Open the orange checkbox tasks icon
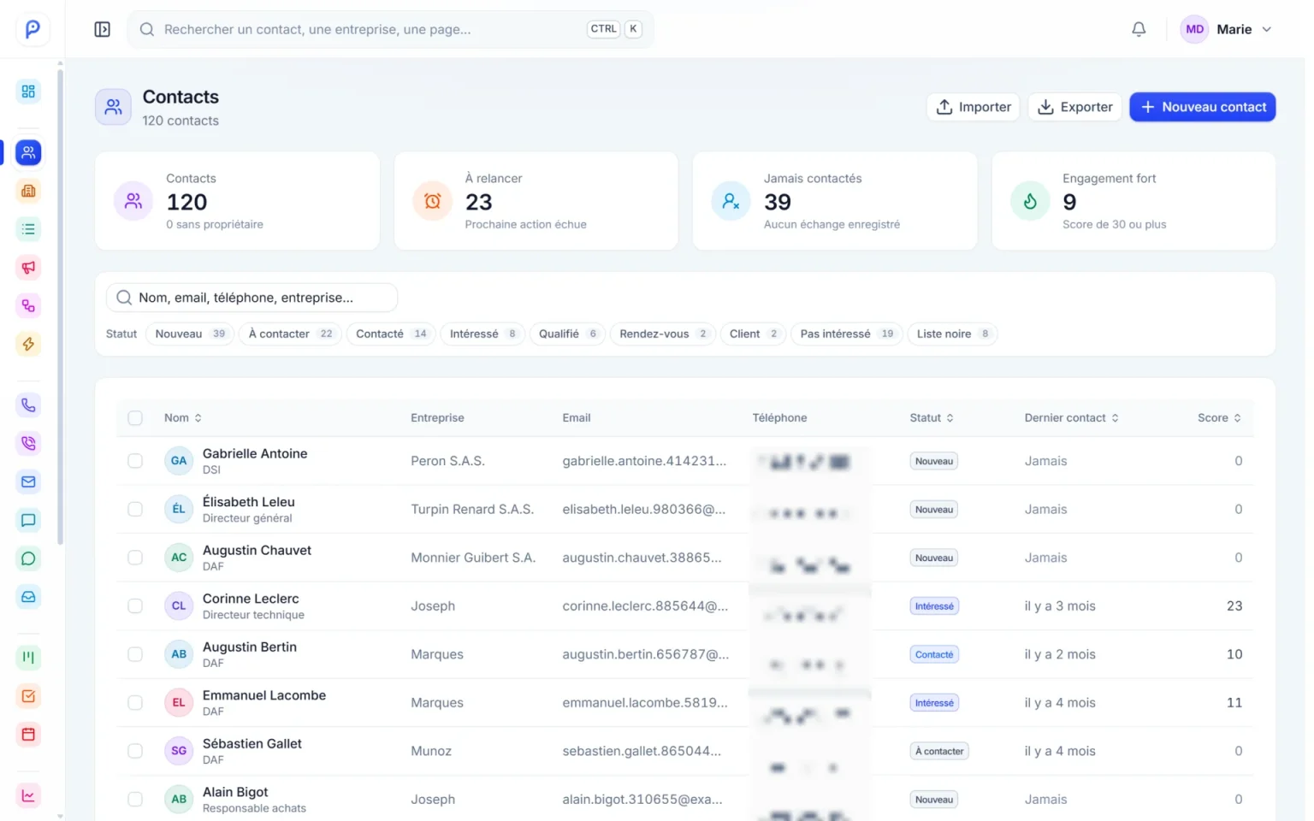The height and width of the screenshot is (821, 1314). (28, 696)
